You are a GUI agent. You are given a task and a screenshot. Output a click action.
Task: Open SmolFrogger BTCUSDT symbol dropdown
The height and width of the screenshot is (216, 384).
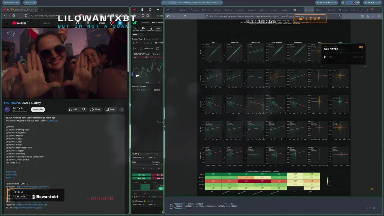(138, 204)
